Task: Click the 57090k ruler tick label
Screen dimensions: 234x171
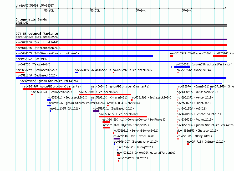Action: click(187, 11)
